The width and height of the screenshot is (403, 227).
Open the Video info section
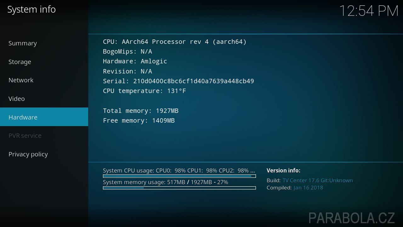pos(44,99)
